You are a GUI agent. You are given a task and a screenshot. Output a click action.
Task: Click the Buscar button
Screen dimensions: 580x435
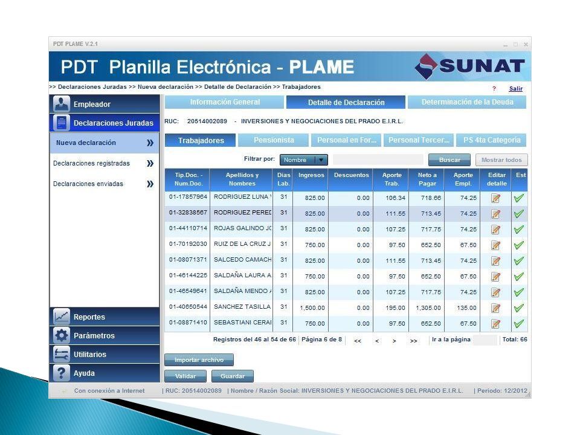coord(449,159)
